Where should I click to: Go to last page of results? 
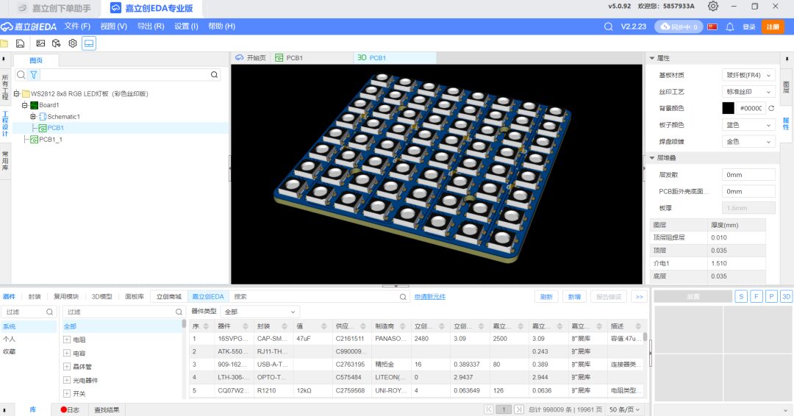518,409
